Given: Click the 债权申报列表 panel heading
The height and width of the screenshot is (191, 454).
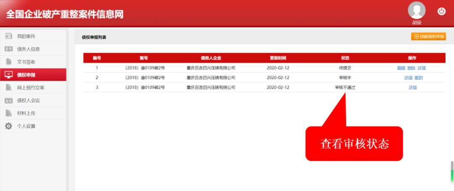Looking at the screenshot, I should coord(94,37).
